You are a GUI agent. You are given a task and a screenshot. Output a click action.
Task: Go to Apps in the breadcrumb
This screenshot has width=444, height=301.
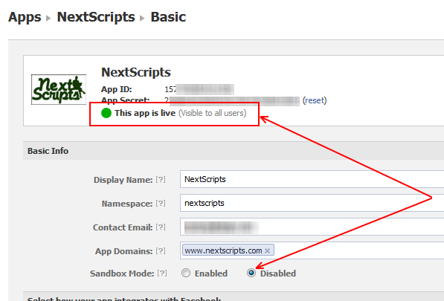(x=25, y=17)
